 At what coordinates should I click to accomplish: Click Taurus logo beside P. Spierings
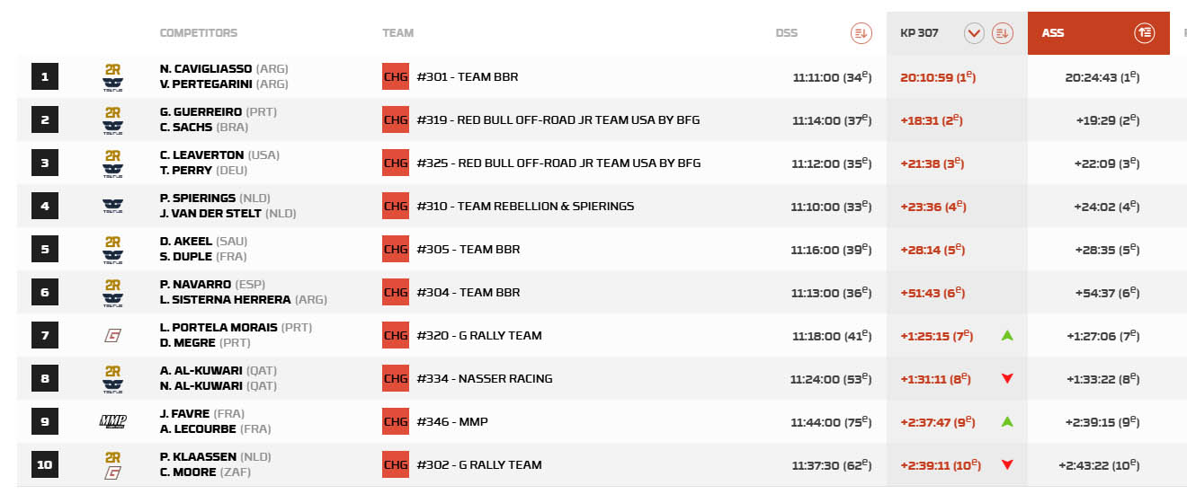112,206
